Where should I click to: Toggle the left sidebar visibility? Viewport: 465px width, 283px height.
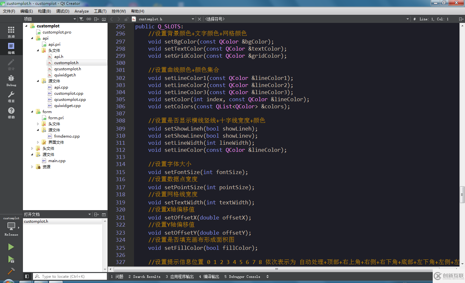click(27, 277)
